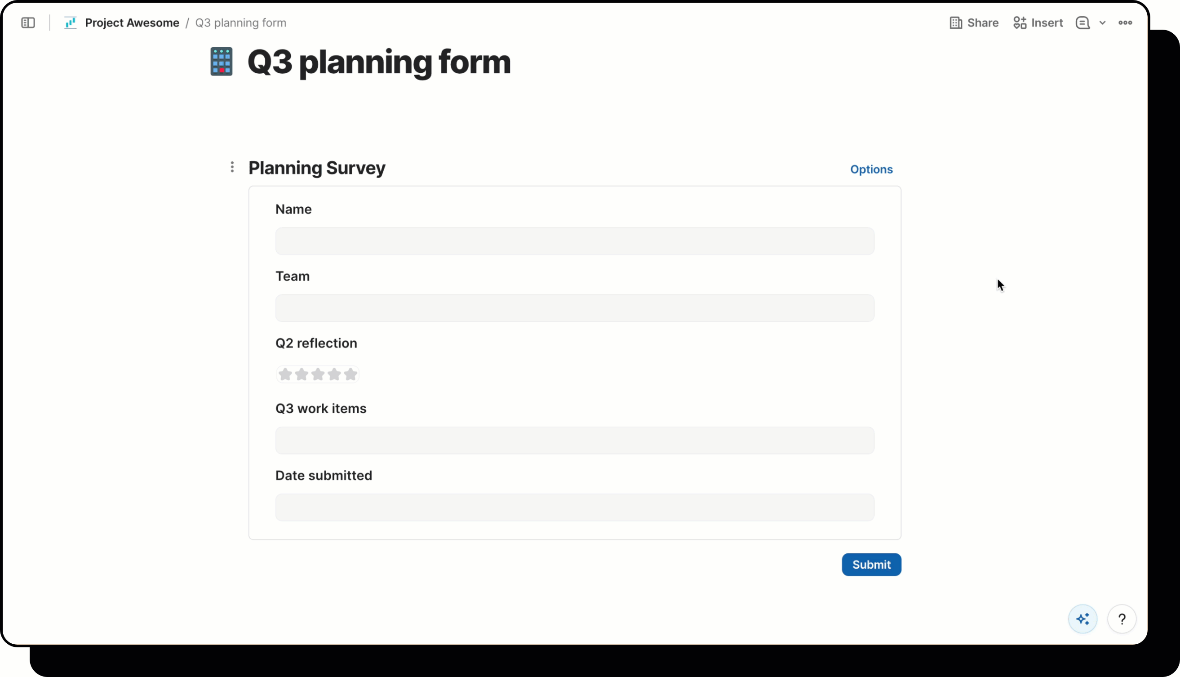Rate Q2 reflection with third star
The height and width of the screenshot is (677, 1180).
[x=318, y=374]
